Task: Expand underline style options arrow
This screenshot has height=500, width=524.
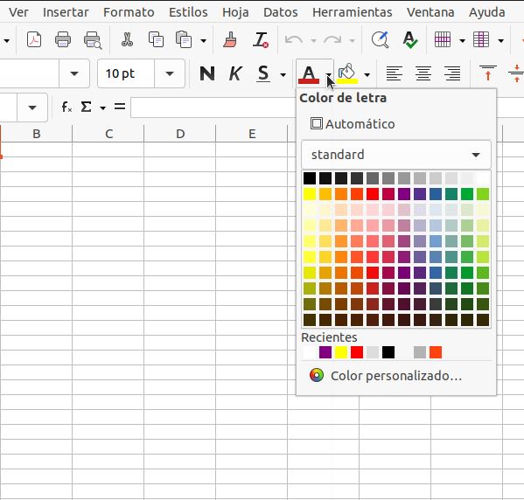Action: pyautogui.click(x=283, y=74)
